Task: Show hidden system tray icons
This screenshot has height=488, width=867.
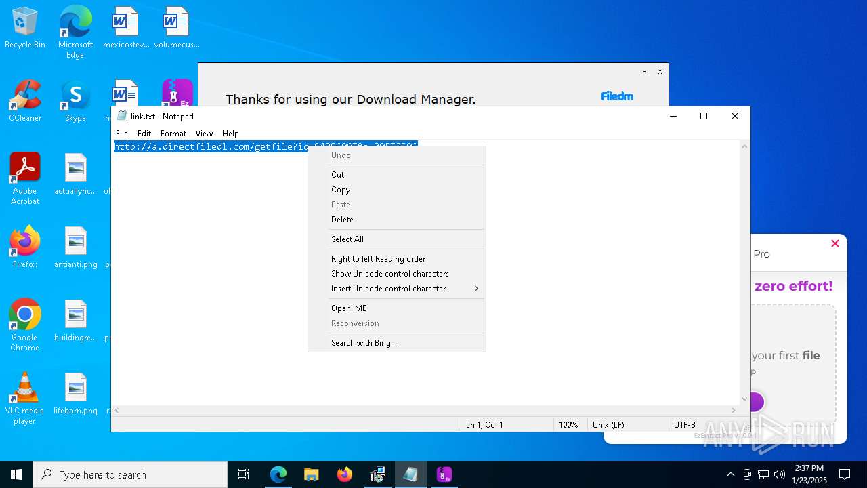Action: [x=730, y=474]
